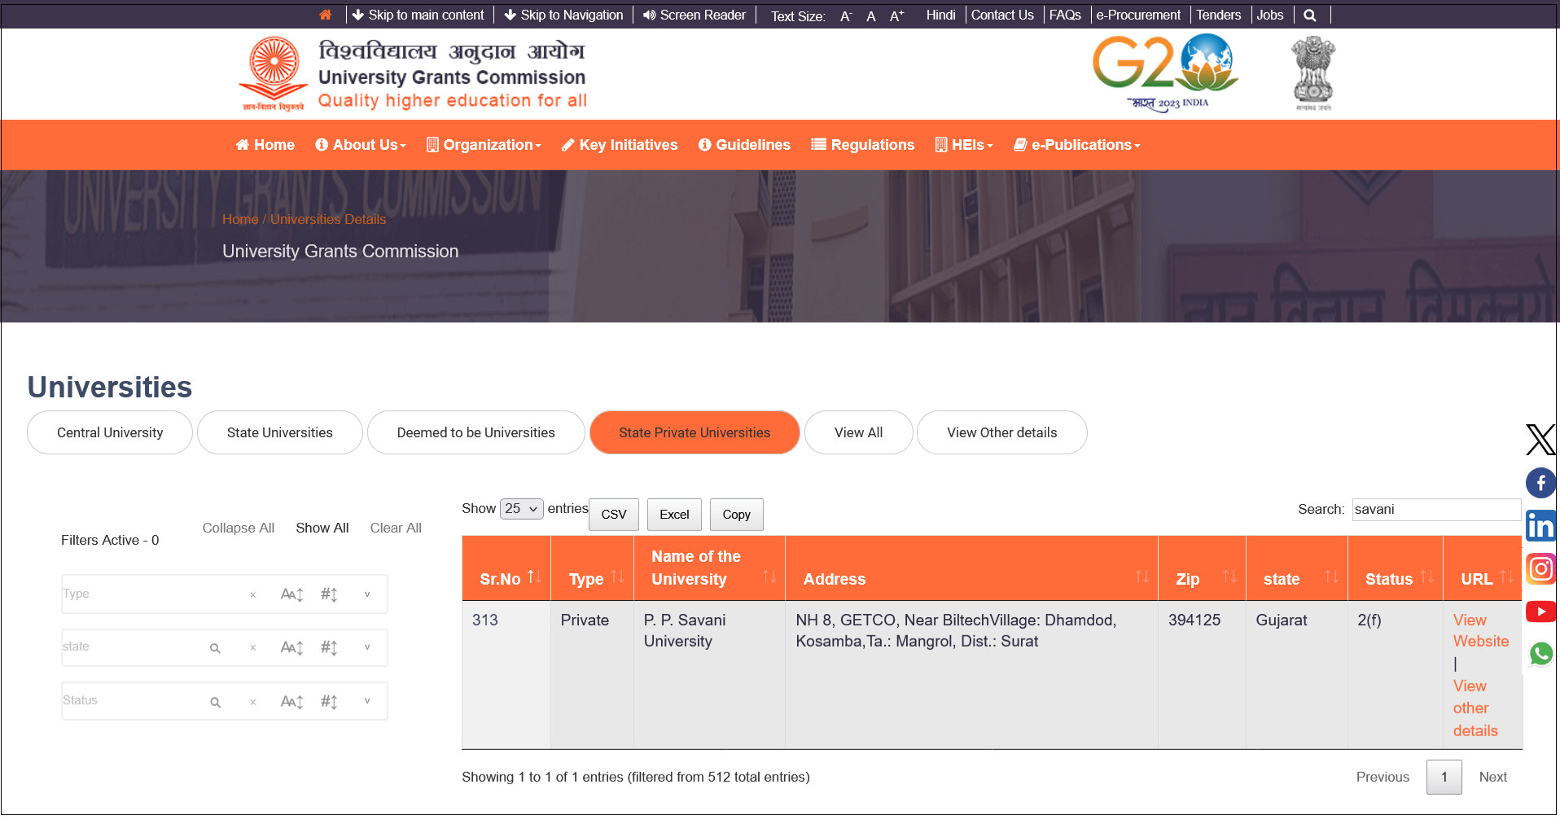Export table with Excel button
This screenshot has height=820, width=1560.
click(x=674, y=515)
